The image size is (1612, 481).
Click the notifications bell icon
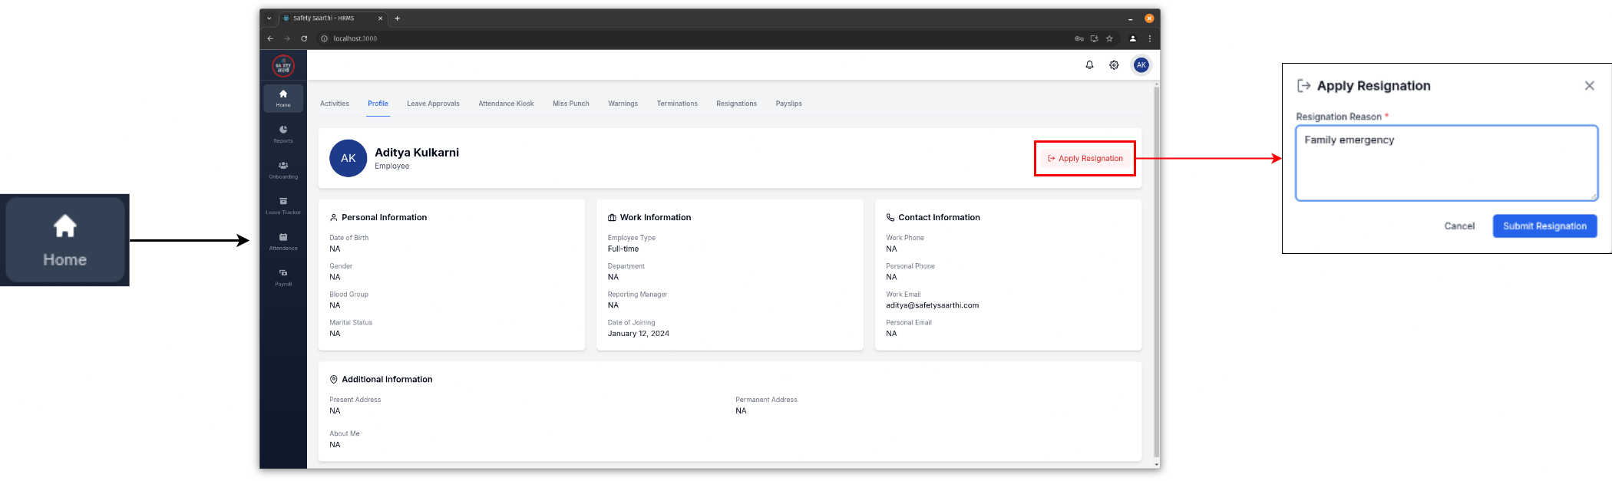pos(1089,65)
